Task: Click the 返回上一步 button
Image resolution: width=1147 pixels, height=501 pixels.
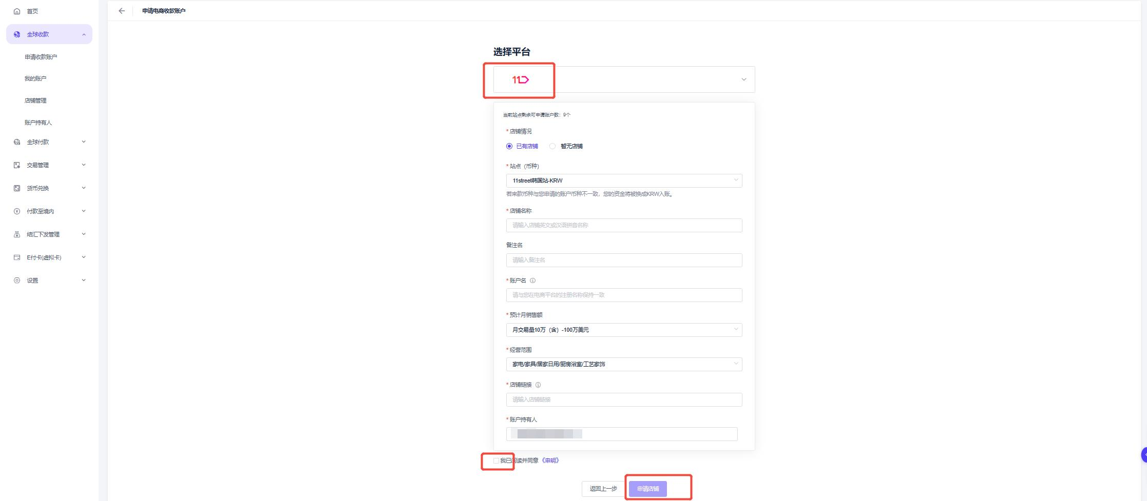Action: pos(603,489)
